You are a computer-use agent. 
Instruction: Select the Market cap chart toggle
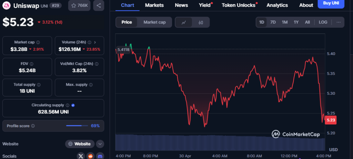(x=154, y=22)
